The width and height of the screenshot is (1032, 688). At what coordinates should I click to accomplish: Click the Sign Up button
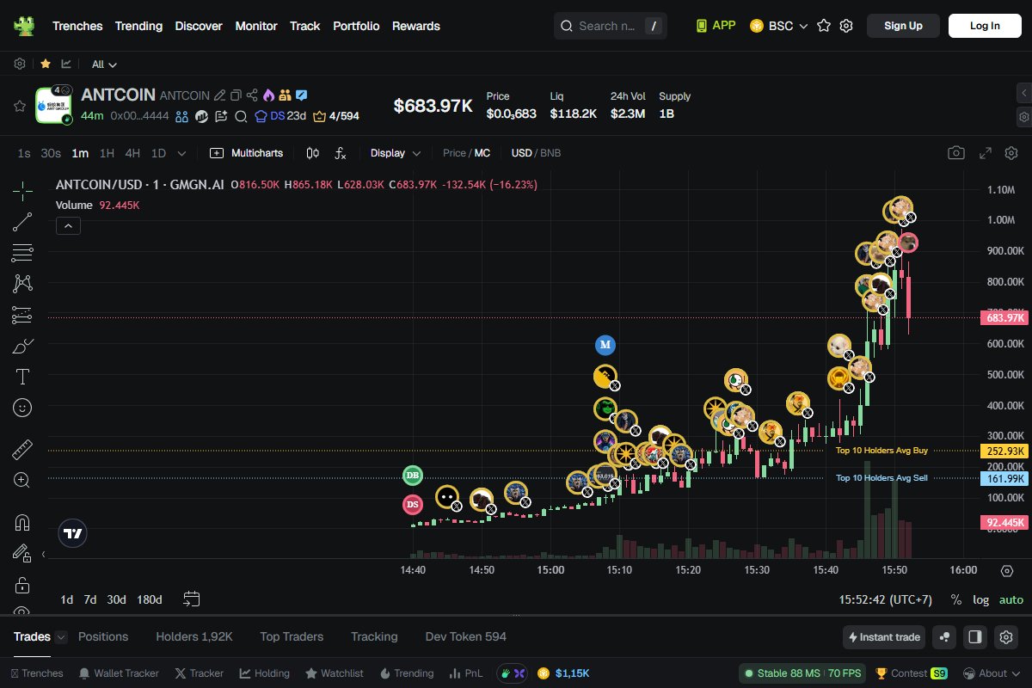click(x=903, y=26)
